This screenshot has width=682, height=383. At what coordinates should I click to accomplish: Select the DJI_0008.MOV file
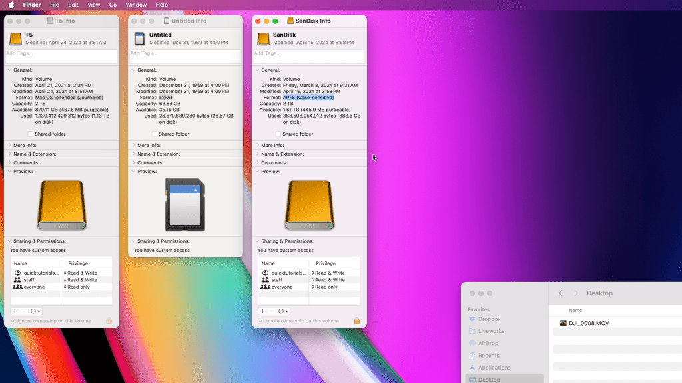(588, 323)
